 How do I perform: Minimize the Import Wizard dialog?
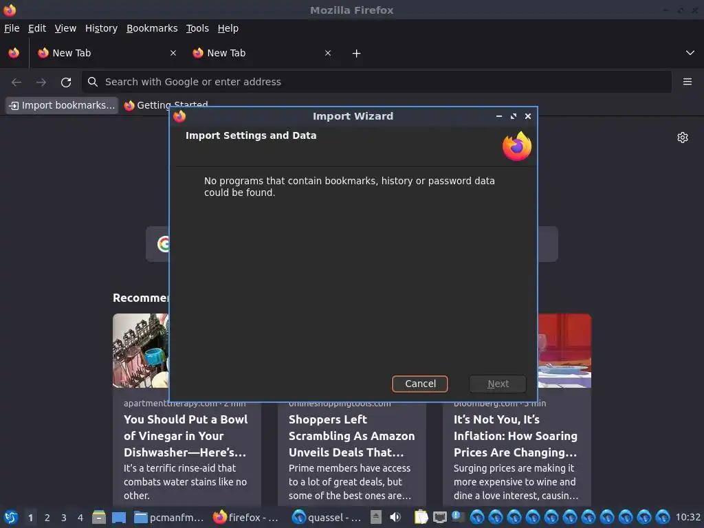[499, 116]
